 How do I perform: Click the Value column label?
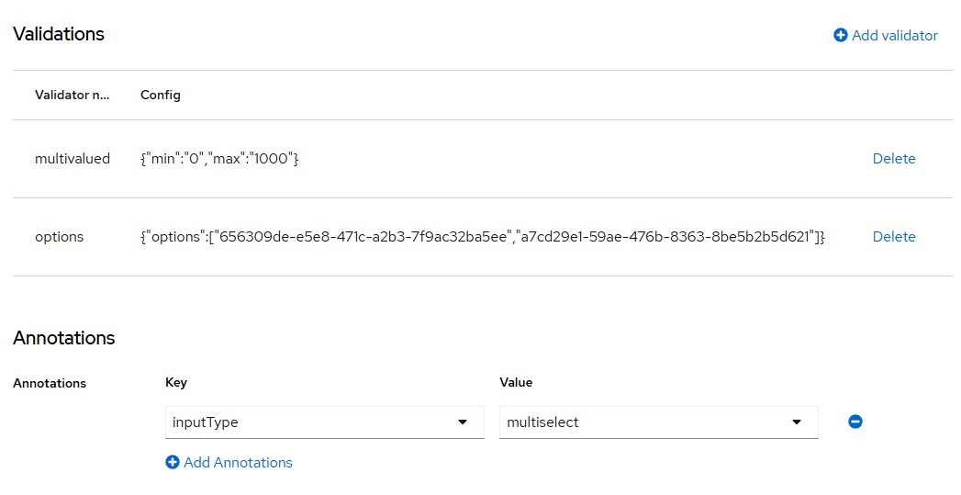click(x=516, y=382)
